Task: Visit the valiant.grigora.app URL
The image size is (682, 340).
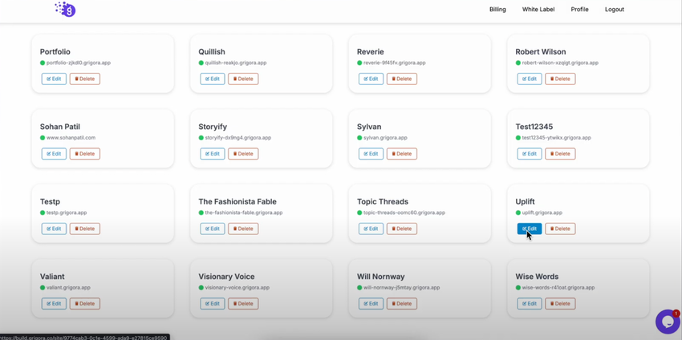Action: 68,287
